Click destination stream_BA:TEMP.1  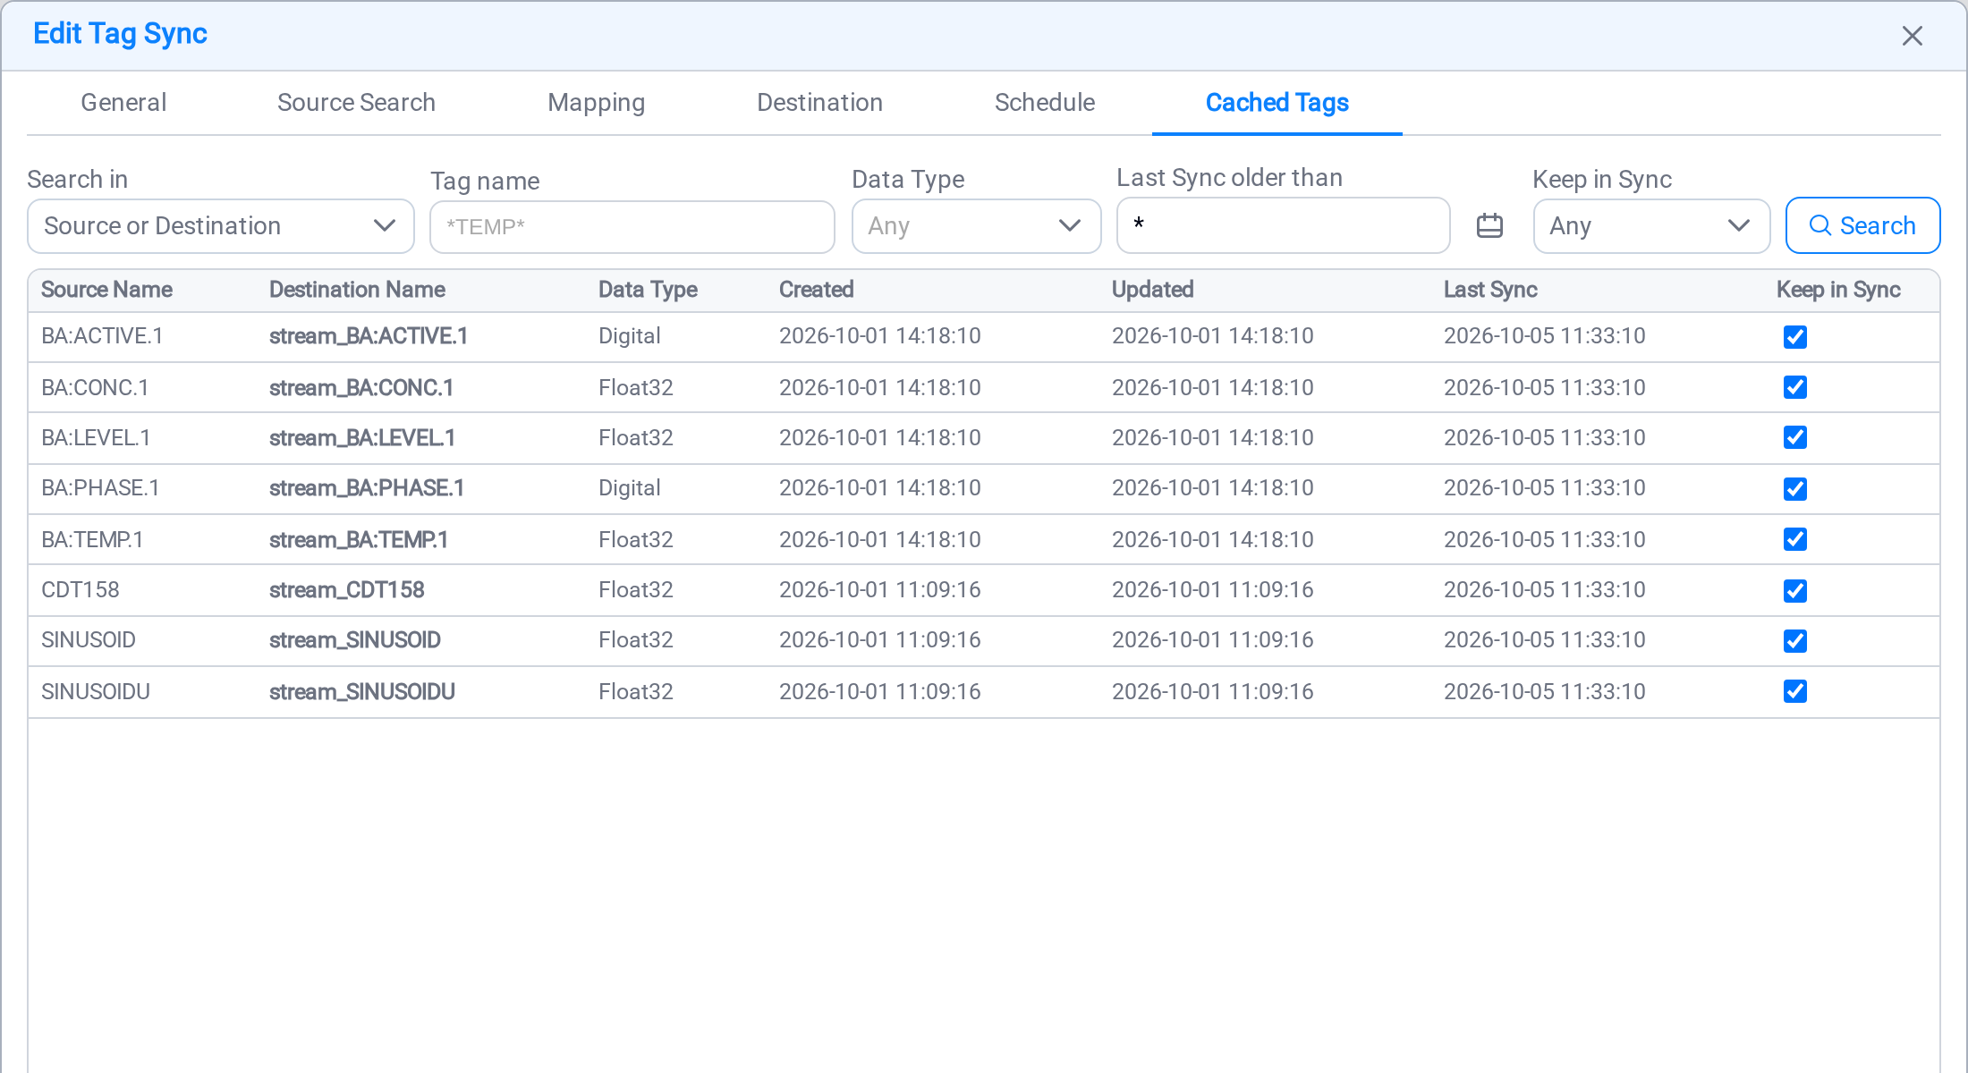point(359,540)
